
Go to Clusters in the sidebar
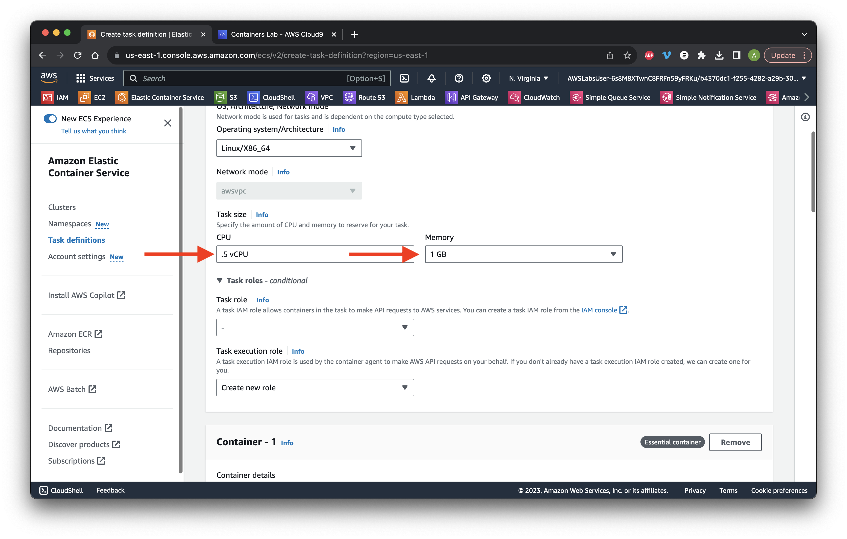tap(62, 207)
